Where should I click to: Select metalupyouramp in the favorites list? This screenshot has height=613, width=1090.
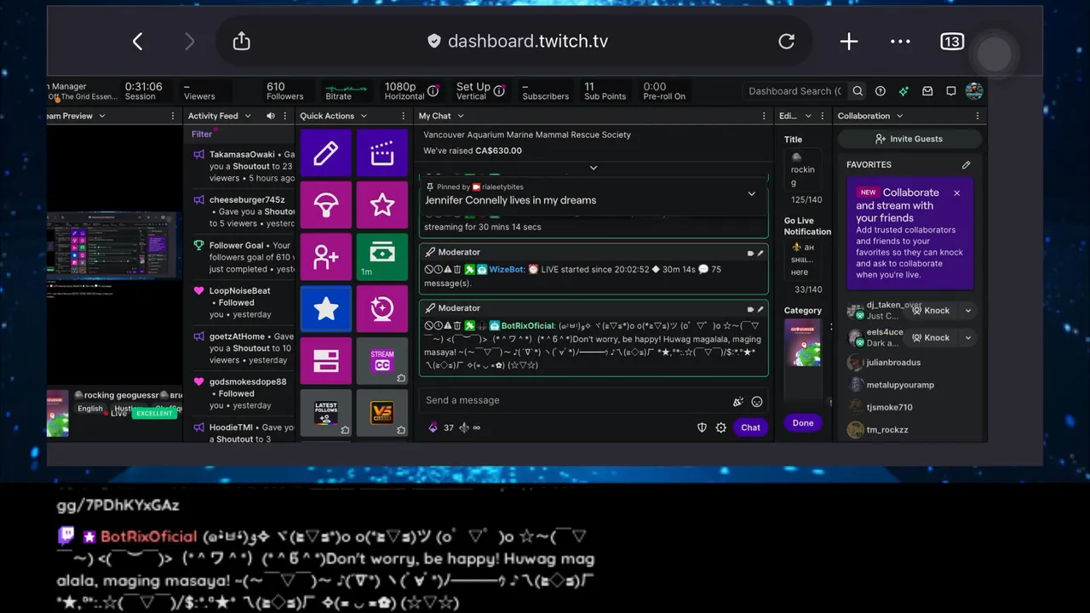point(900,385)
